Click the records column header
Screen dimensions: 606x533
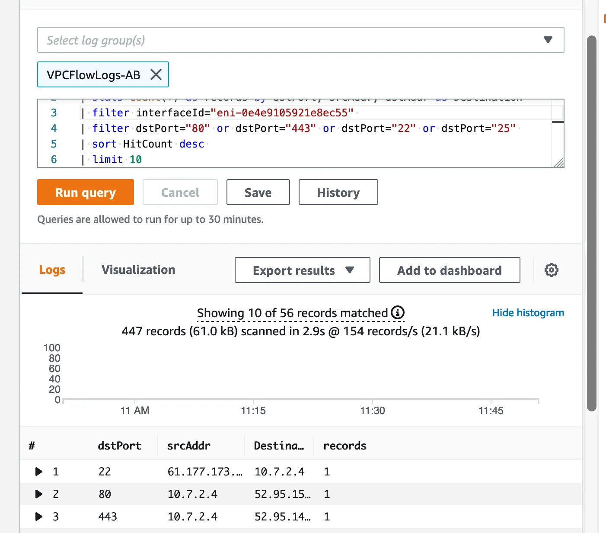(344, 446)
